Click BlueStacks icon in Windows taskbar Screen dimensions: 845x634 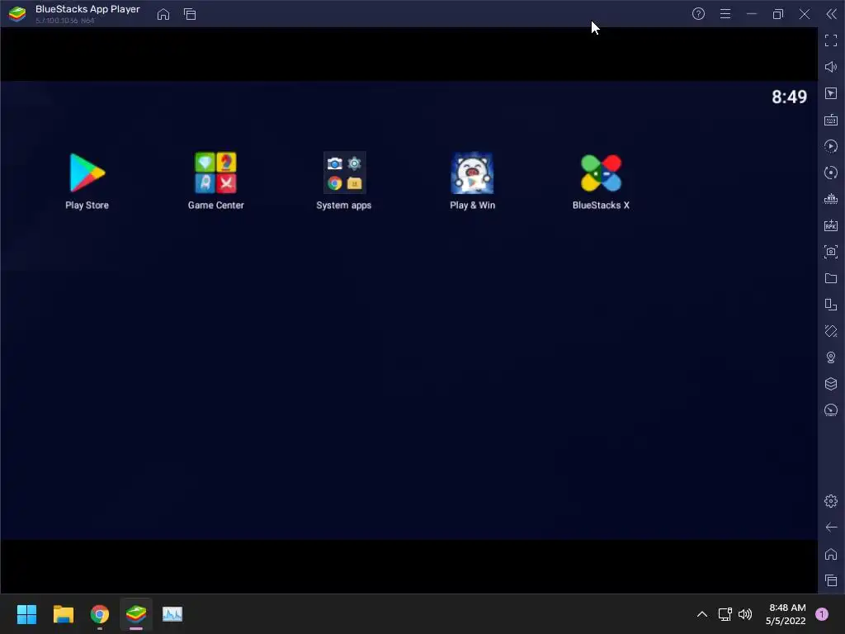coord(136,614)
